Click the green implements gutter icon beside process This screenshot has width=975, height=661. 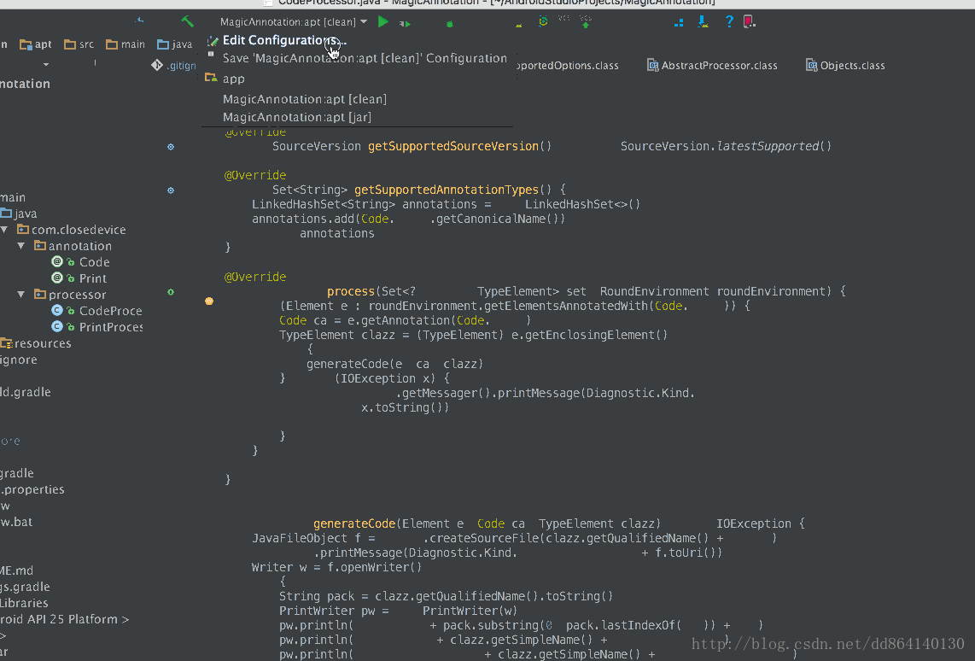[171, 291]
